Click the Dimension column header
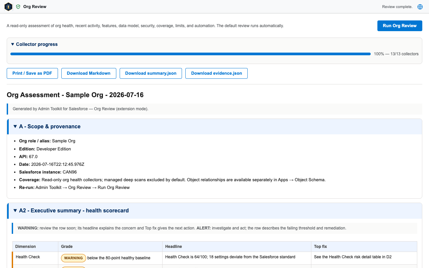Image resolution: width=429 pixels, height=268 pixels. coord(25,247)
